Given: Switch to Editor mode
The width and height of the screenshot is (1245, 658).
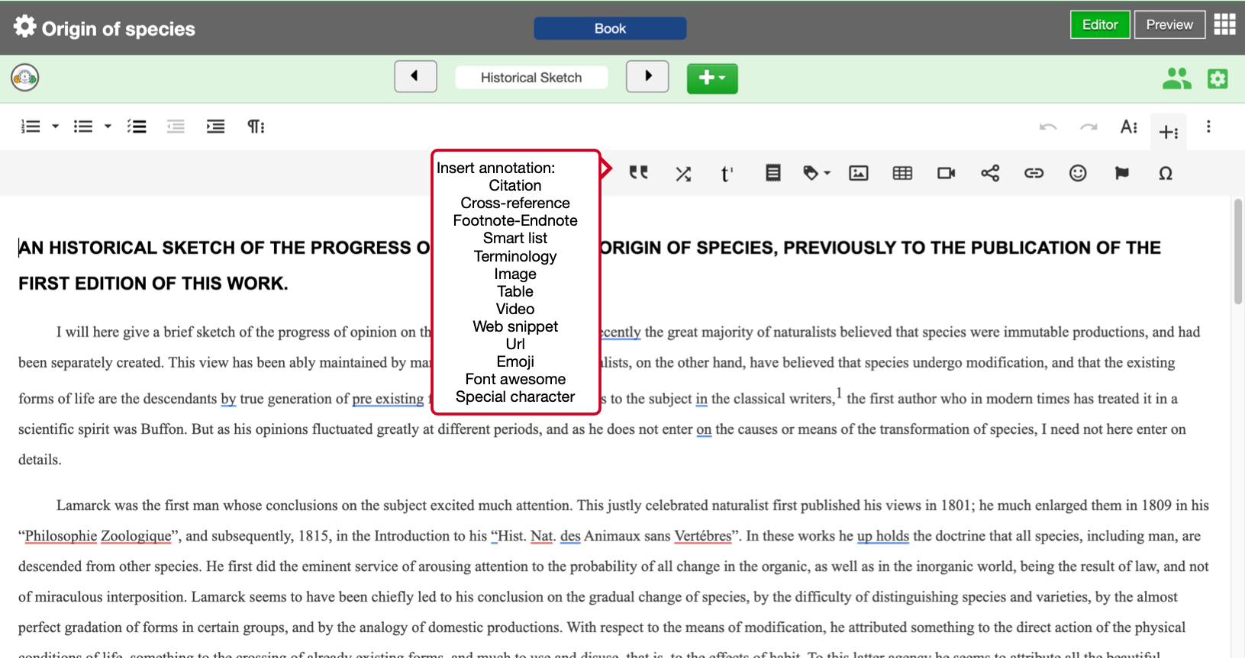Looking at the screenshot, I should tap(1100, 24).
